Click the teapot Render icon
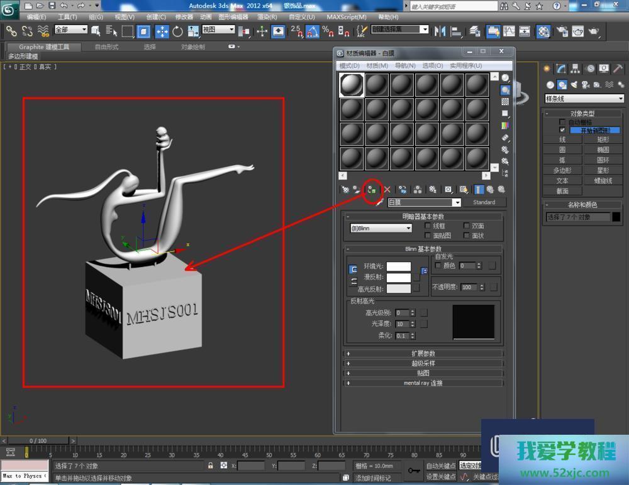The height and width of the screenshot is (485, 629). 594,31
